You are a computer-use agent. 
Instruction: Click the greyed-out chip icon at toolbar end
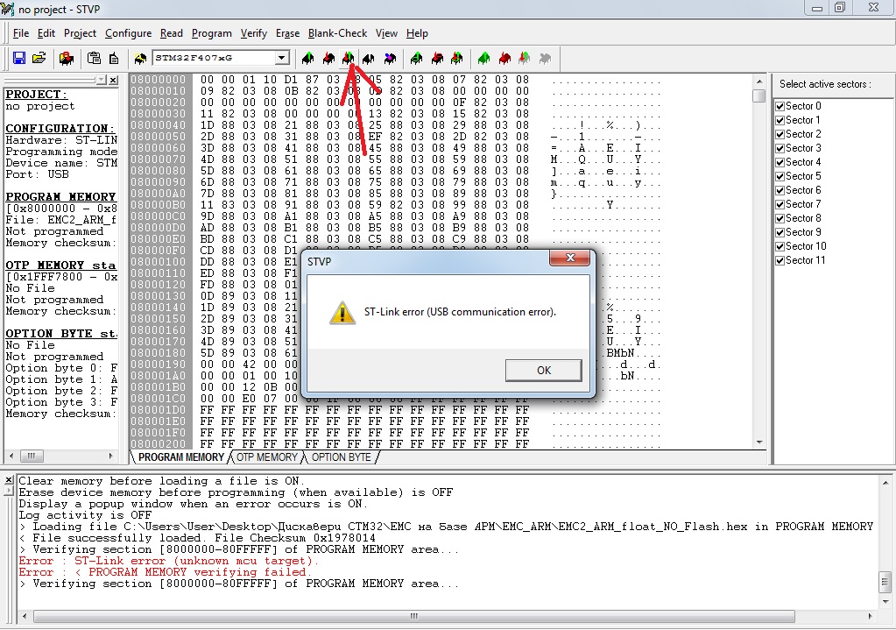545,59
